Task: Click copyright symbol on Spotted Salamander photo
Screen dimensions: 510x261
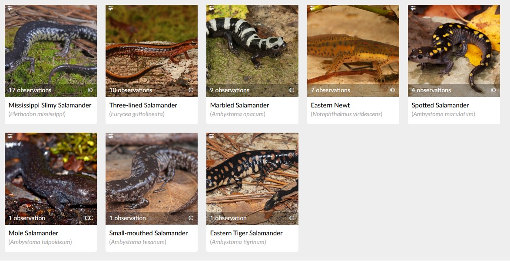Action: (x=493, y=90)
